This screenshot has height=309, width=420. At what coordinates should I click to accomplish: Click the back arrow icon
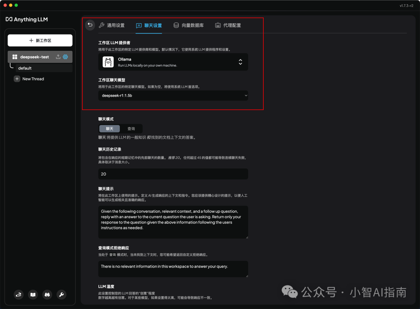coord(90,25)
